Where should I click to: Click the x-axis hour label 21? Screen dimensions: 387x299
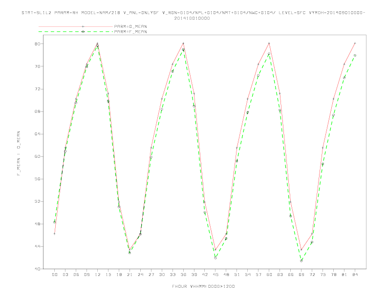(129, 275)
